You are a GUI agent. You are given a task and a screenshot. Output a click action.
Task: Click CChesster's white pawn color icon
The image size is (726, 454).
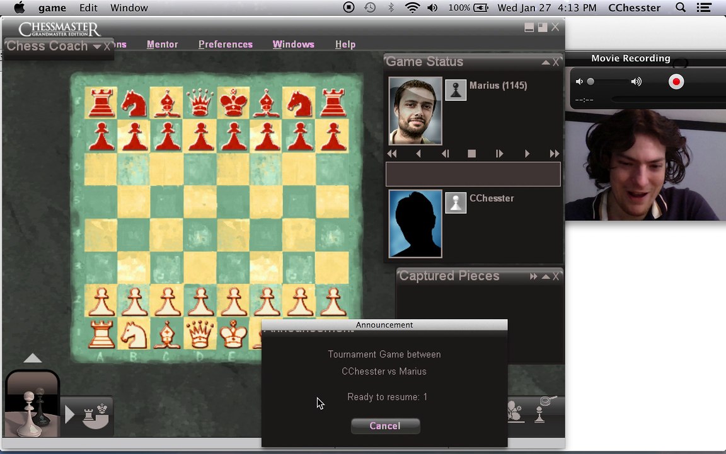click(456, 203)
